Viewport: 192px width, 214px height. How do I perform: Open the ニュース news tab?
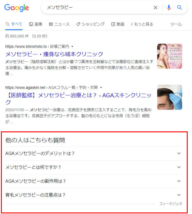tap(59, 24)
